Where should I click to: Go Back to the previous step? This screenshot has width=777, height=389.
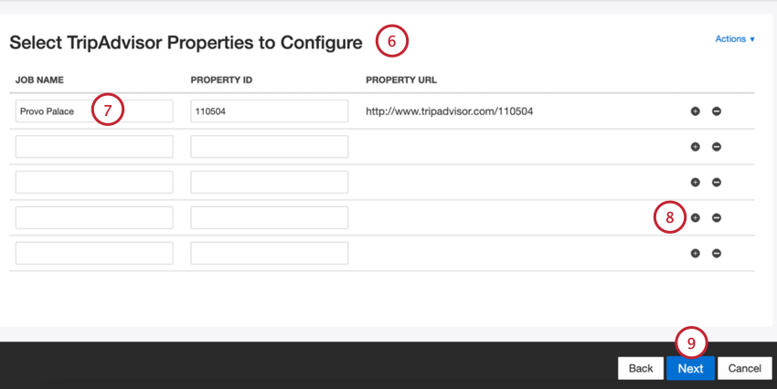[x=641, y=368]
